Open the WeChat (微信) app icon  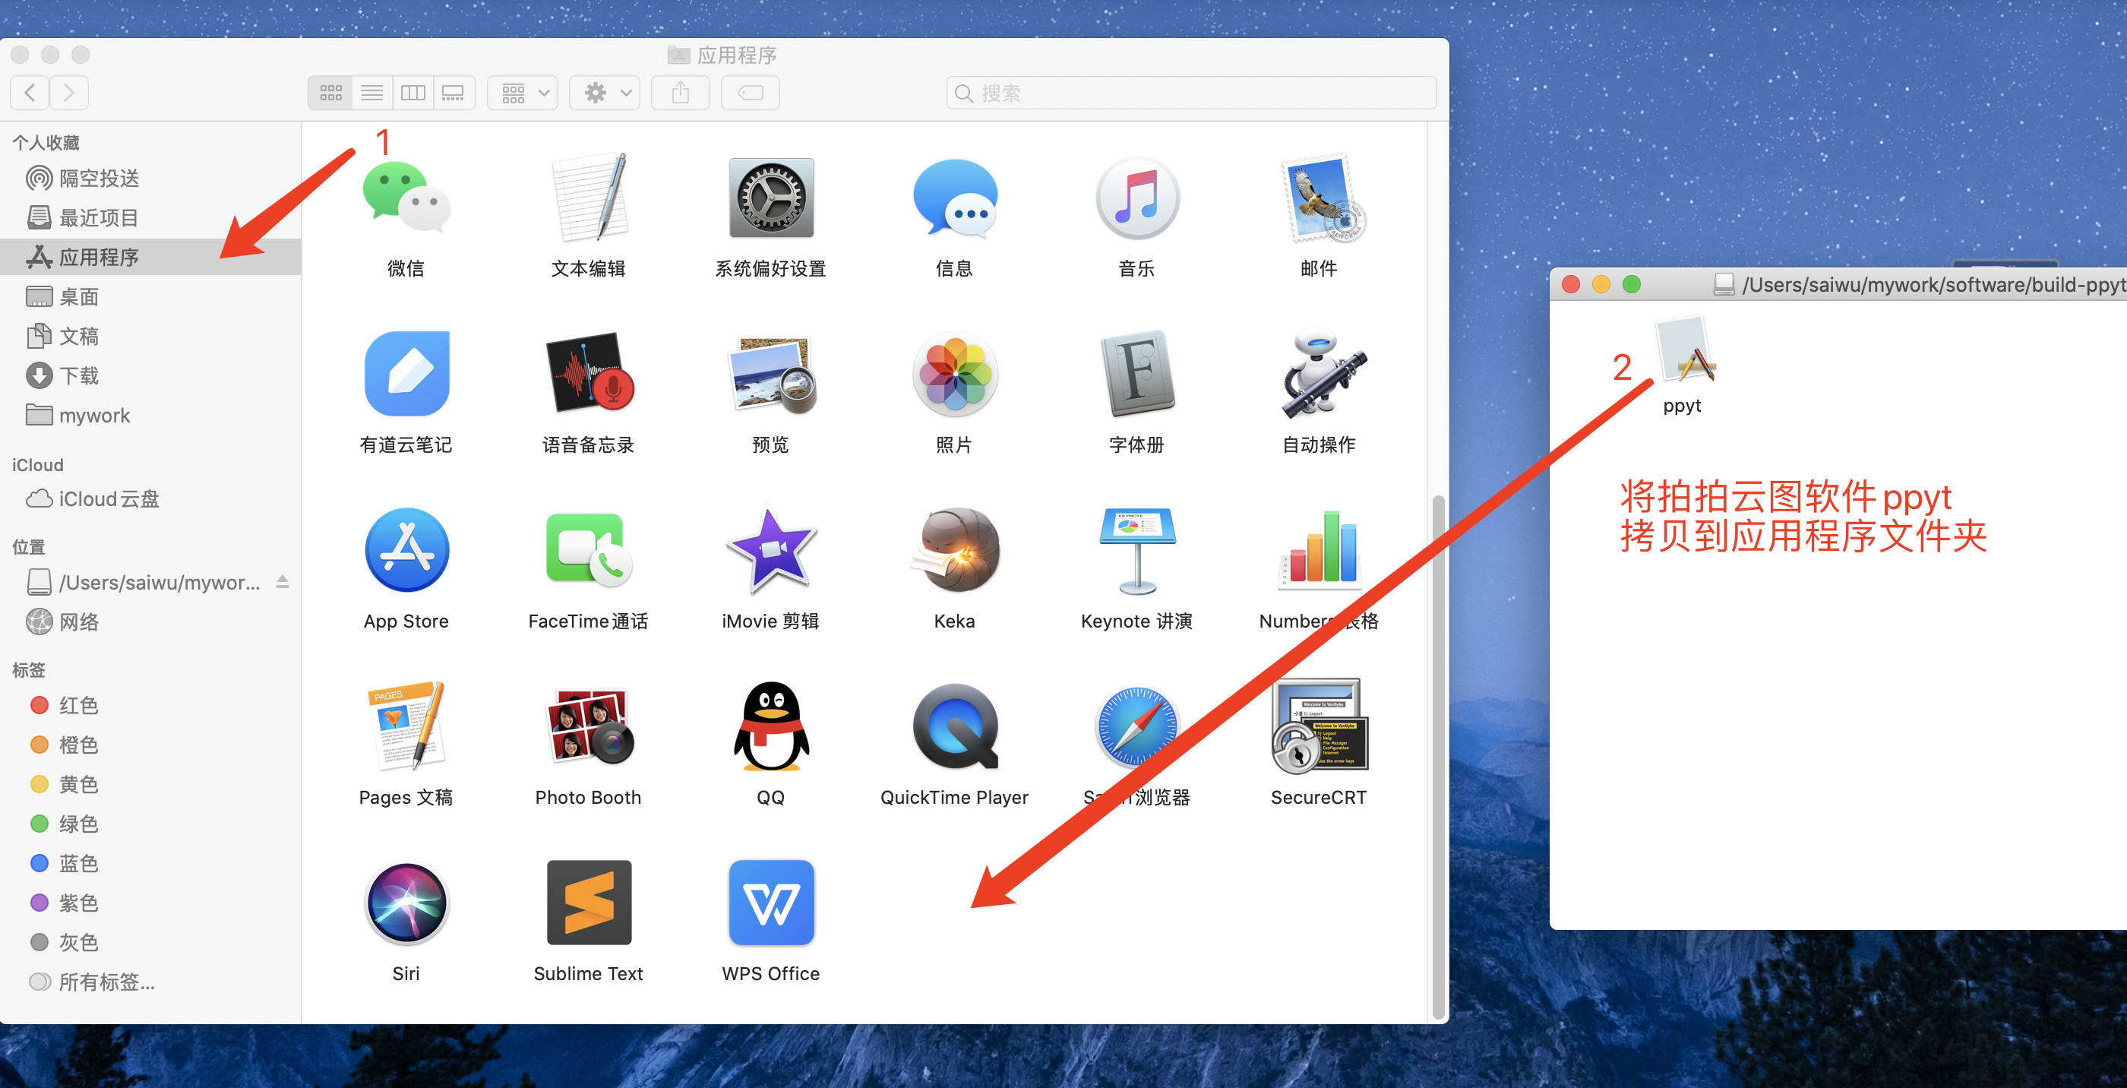point(406,198)
